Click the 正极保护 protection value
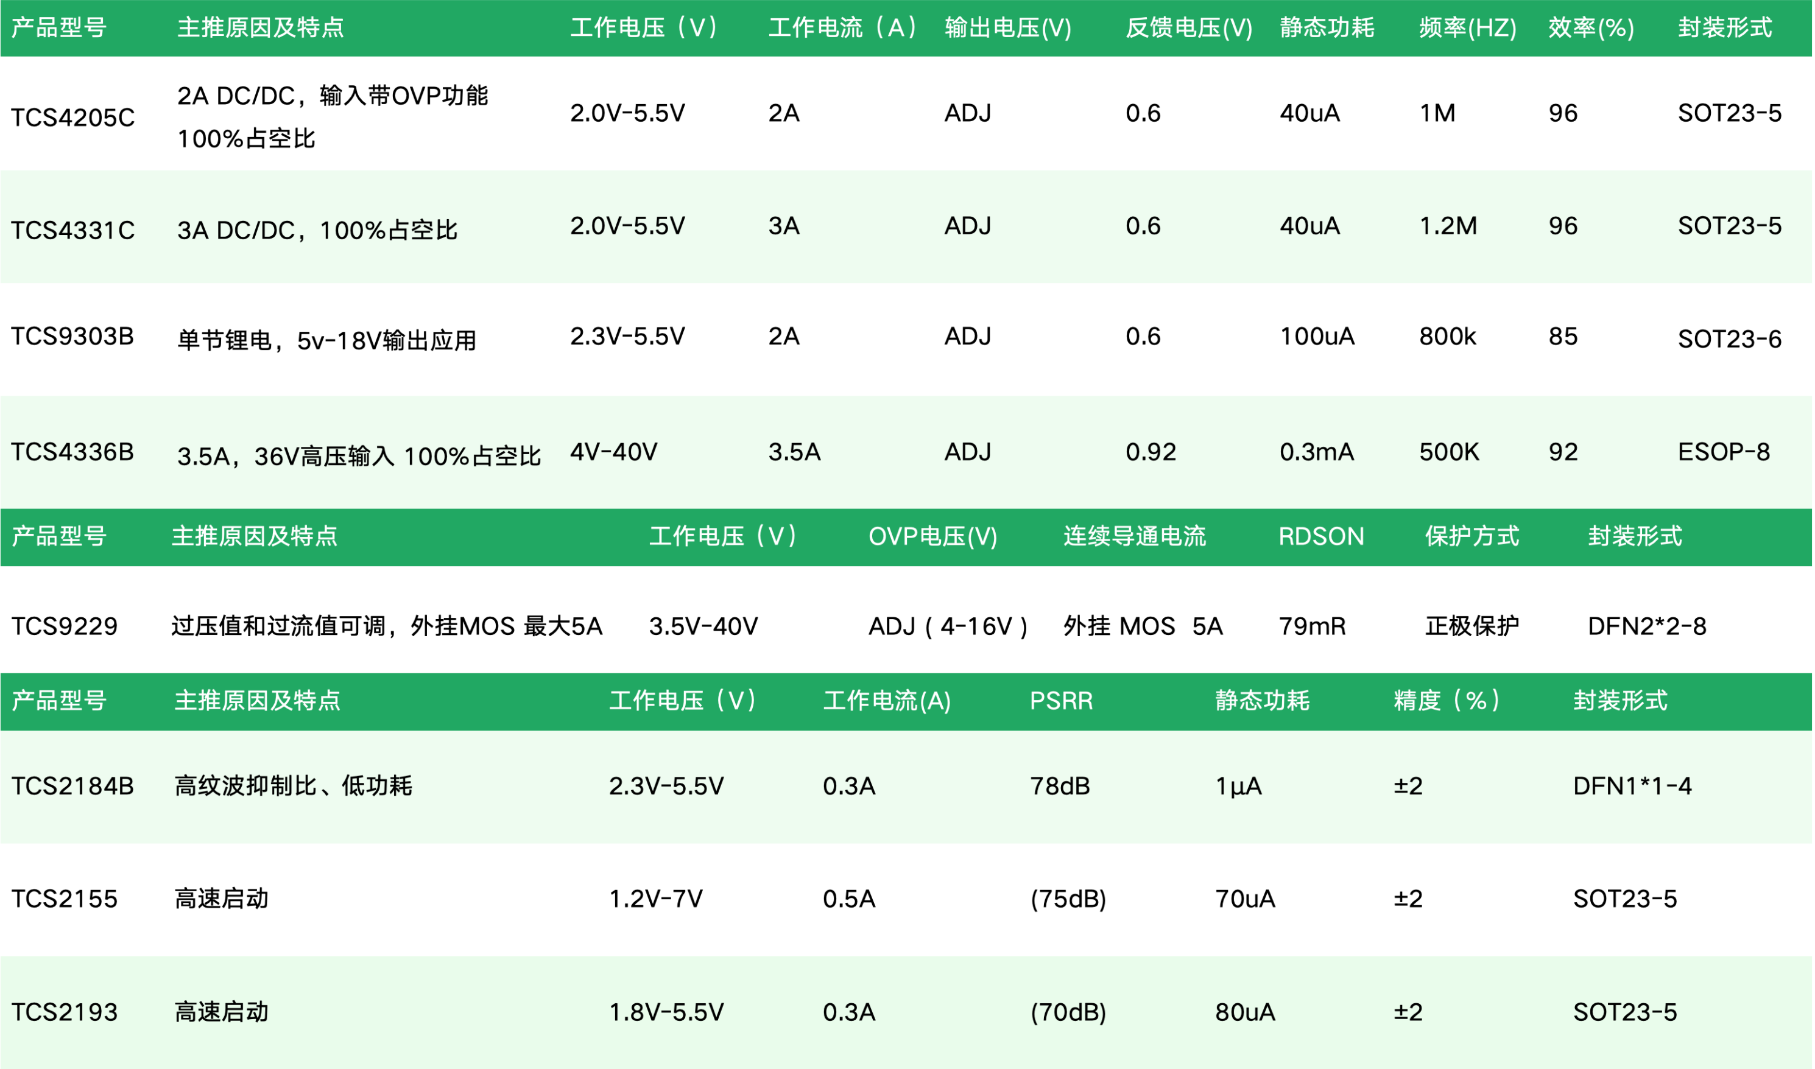Screen dimensions: 1815x1069 [x=1471, y=626]
